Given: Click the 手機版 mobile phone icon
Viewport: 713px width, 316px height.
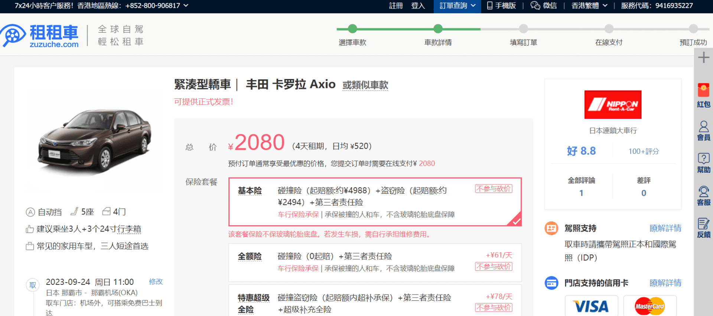Looking at the screenshot, I should [x=490, y=6].
